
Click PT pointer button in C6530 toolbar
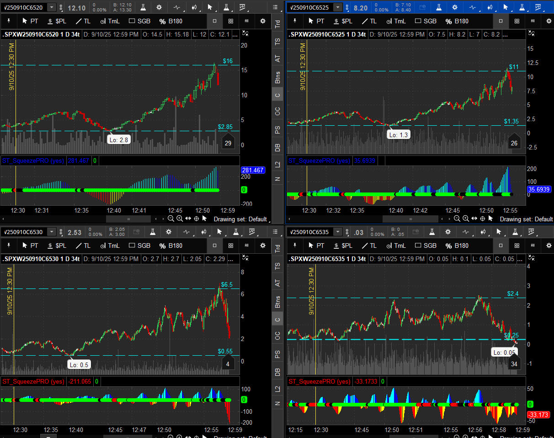(30, 246)
